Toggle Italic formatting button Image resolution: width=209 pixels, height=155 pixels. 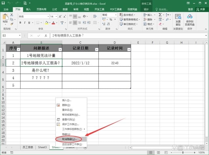click(25, 23)
